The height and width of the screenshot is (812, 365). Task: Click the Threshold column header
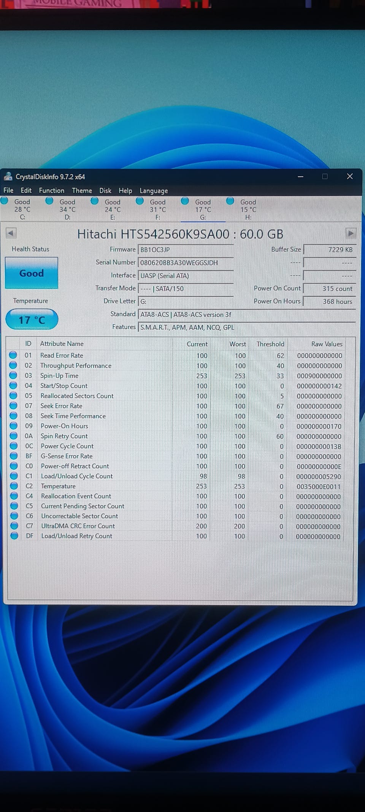[x=270, y=344]
